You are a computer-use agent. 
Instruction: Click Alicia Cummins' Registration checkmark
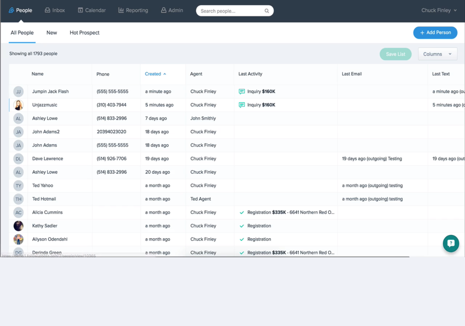pos(242,212)
